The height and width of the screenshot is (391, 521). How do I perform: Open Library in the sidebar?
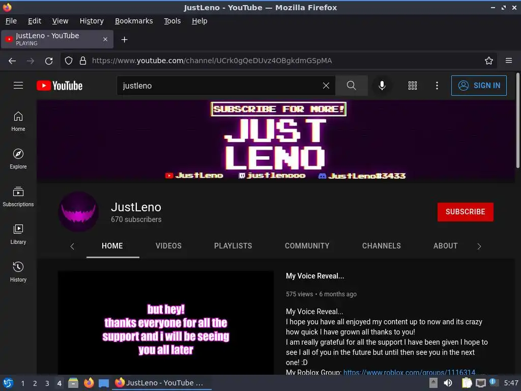18,234
